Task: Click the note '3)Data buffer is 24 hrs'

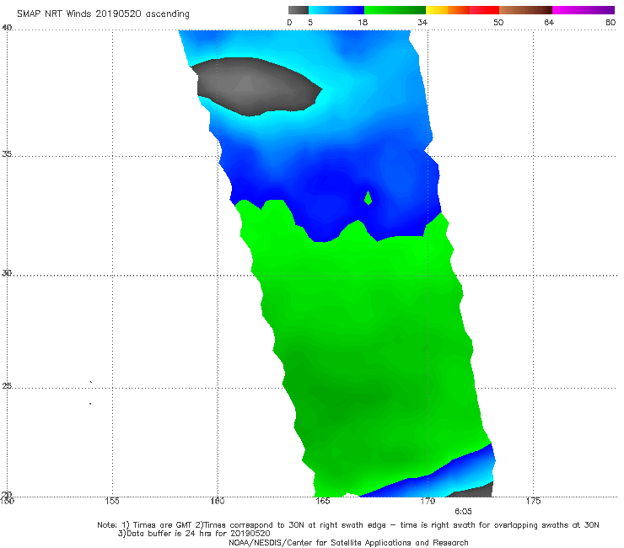Action: [x=194, y=534]
